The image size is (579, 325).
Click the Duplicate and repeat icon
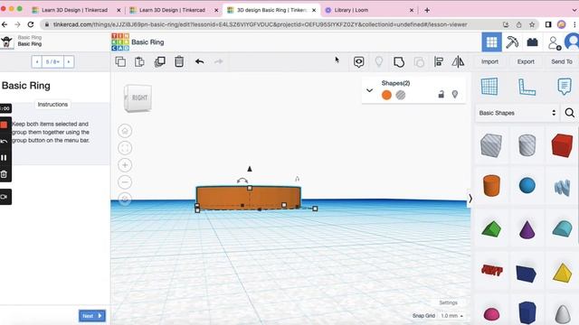click(x=159, y=61)
